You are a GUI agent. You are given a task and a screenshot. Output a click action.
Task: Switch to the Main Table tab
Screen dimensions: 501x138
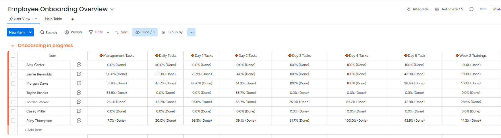53,19
